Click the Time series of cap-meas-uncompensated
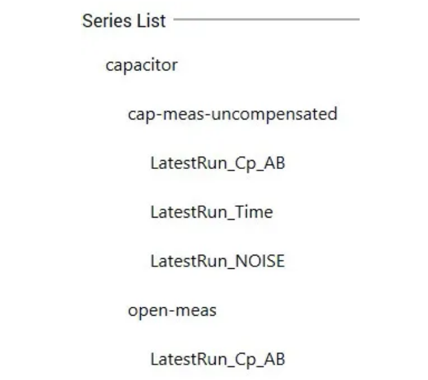 coord(212,212)
